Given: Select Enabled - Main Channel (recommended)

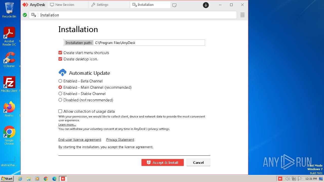Looking at the screenshot, I should click(x=60, y=87).
